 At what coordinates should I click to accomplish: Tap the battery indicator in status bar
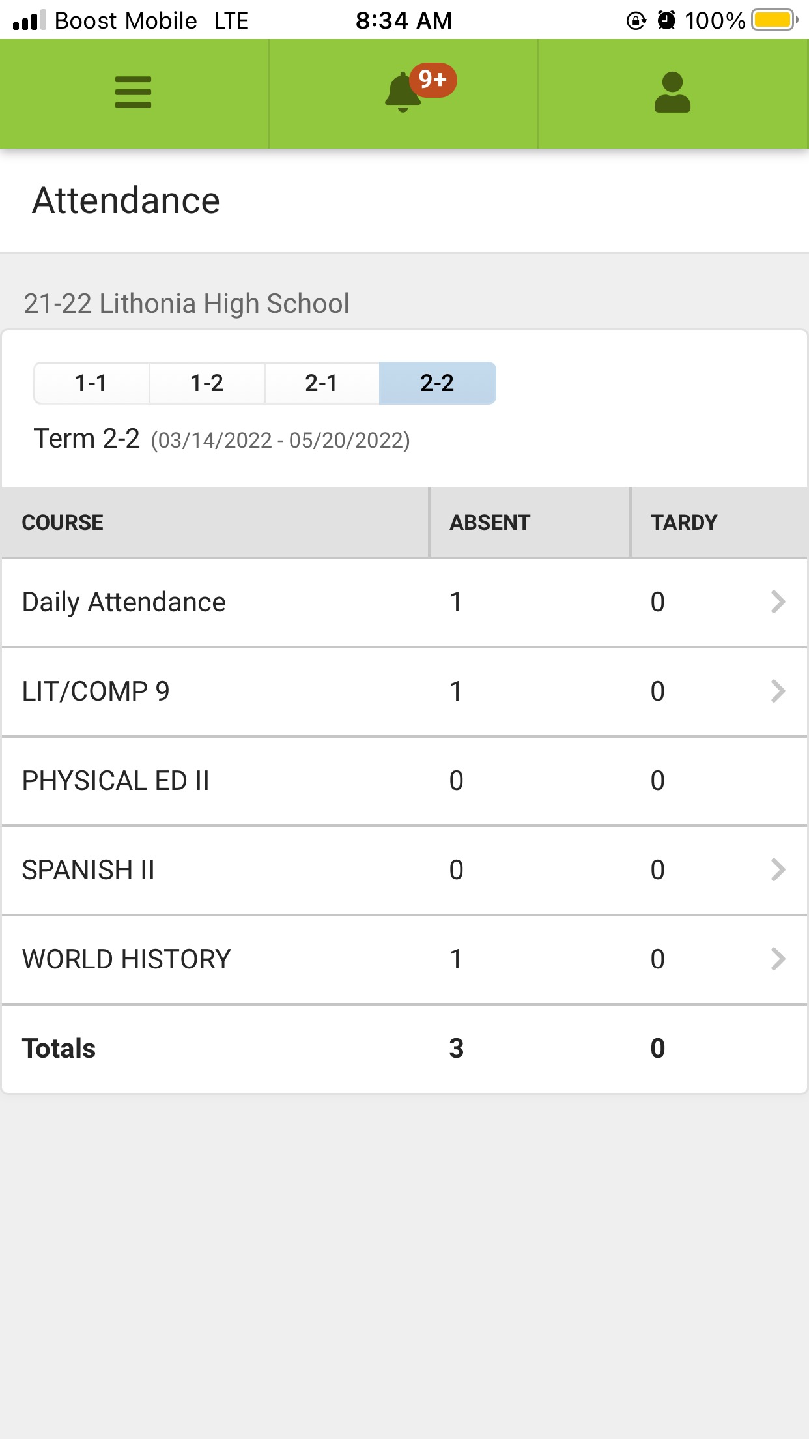tap(774, 20)
